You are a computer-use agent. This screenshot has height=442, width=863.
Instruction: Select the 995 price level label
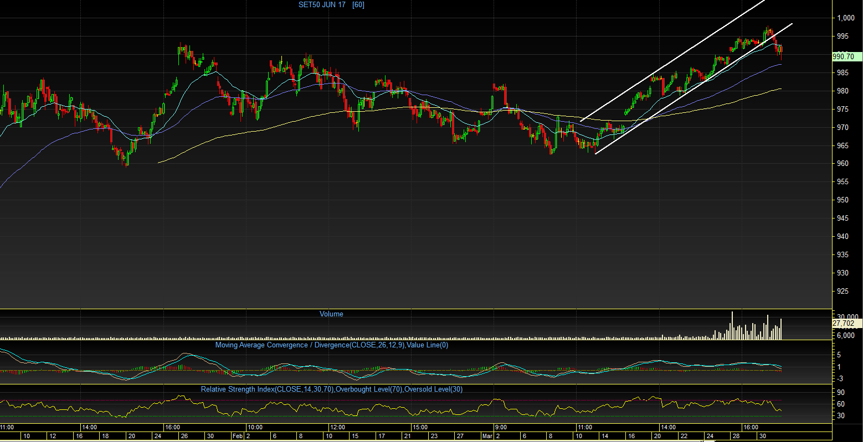point(843,37)
